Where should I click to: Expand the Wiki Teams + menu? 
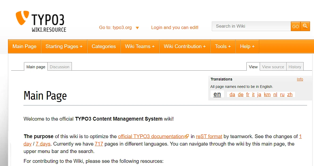pyautogui.click(x=140, y=46)
